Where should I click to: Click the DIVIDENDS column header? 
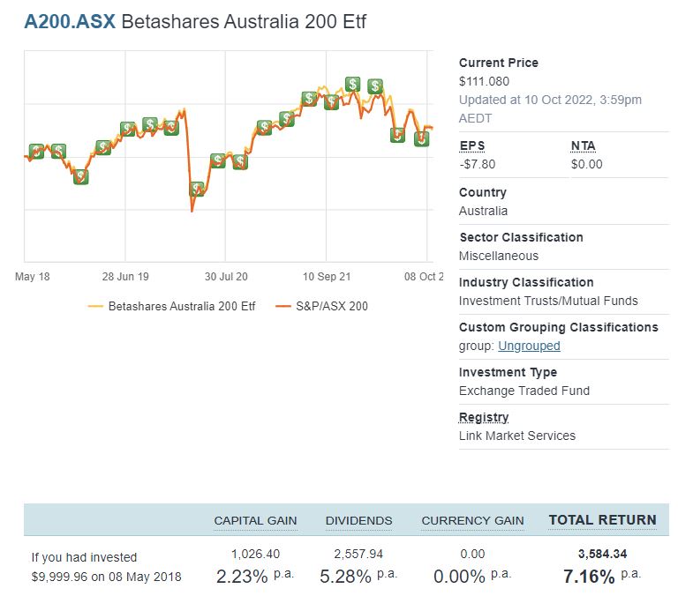(x=358, y=521)
